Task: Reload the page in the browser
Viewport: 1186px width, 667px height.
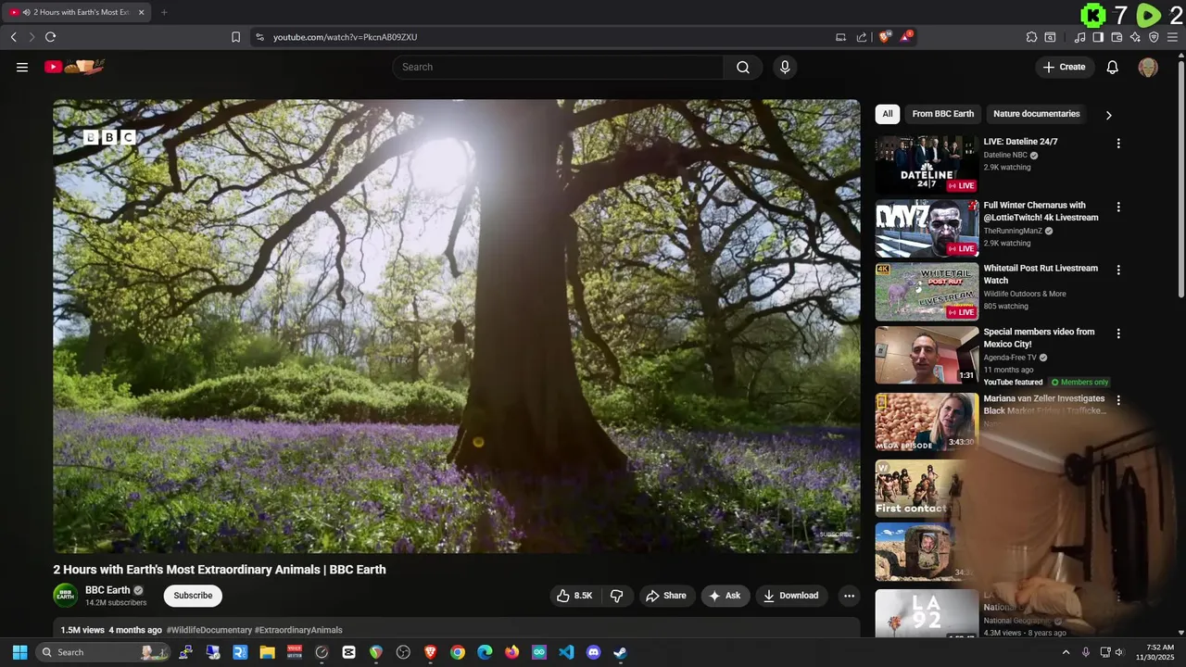Action: tap(50, 37)
